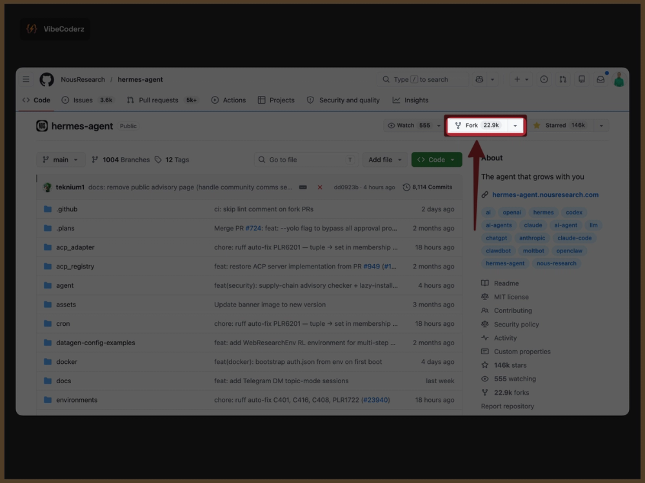Screen dimensions: 645x483
Task: Expand commit message ellipsis button
Action: click(x=303, y=187)
